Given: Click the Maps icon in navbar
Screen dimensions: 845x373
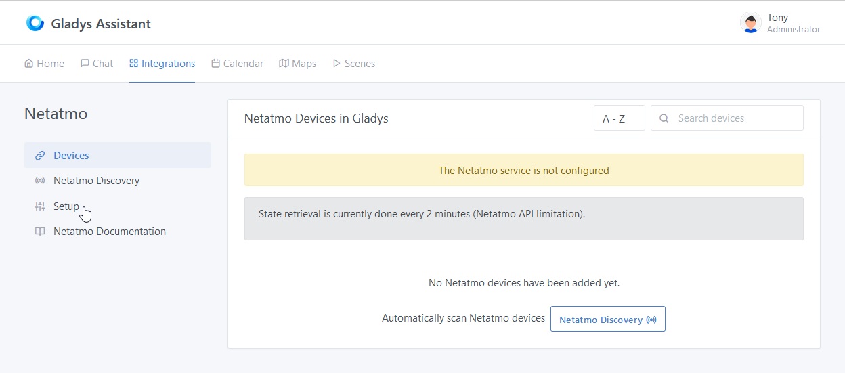Looking at the screenshot, I should coord(284,64).
